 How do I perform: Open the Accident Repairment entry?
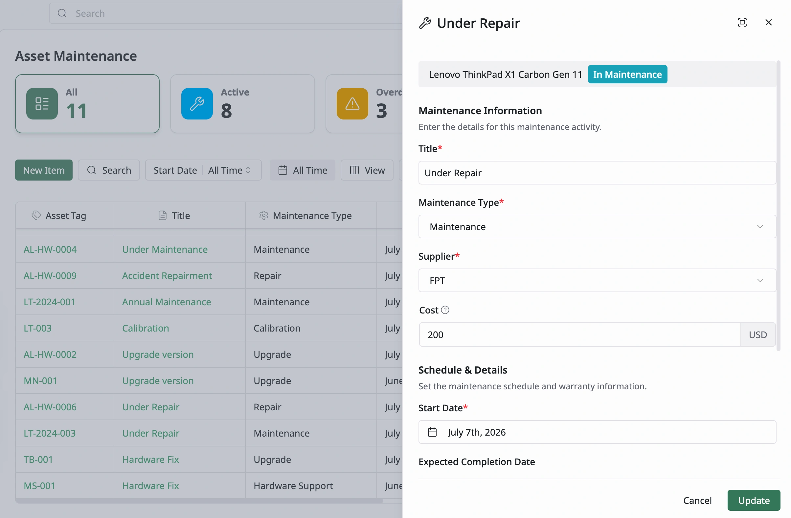(167, 276)
